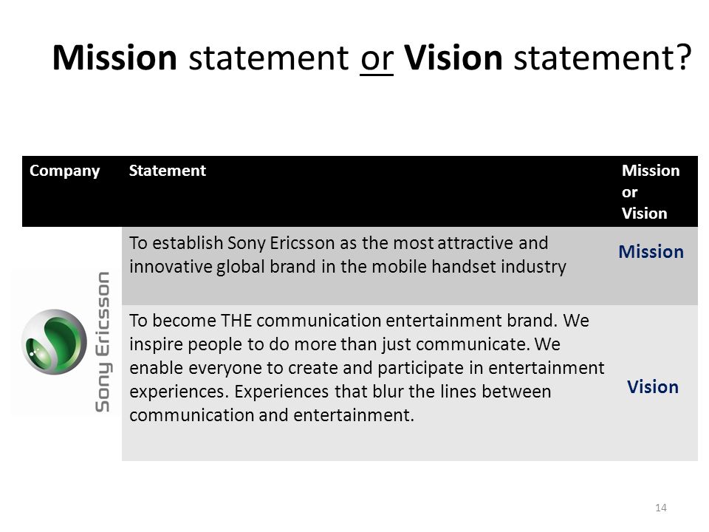The width and height of the screenshot is (709, 532).
Task: Click the vertical Sony Ericsson wordmark
Action: [x=103, y=342]
